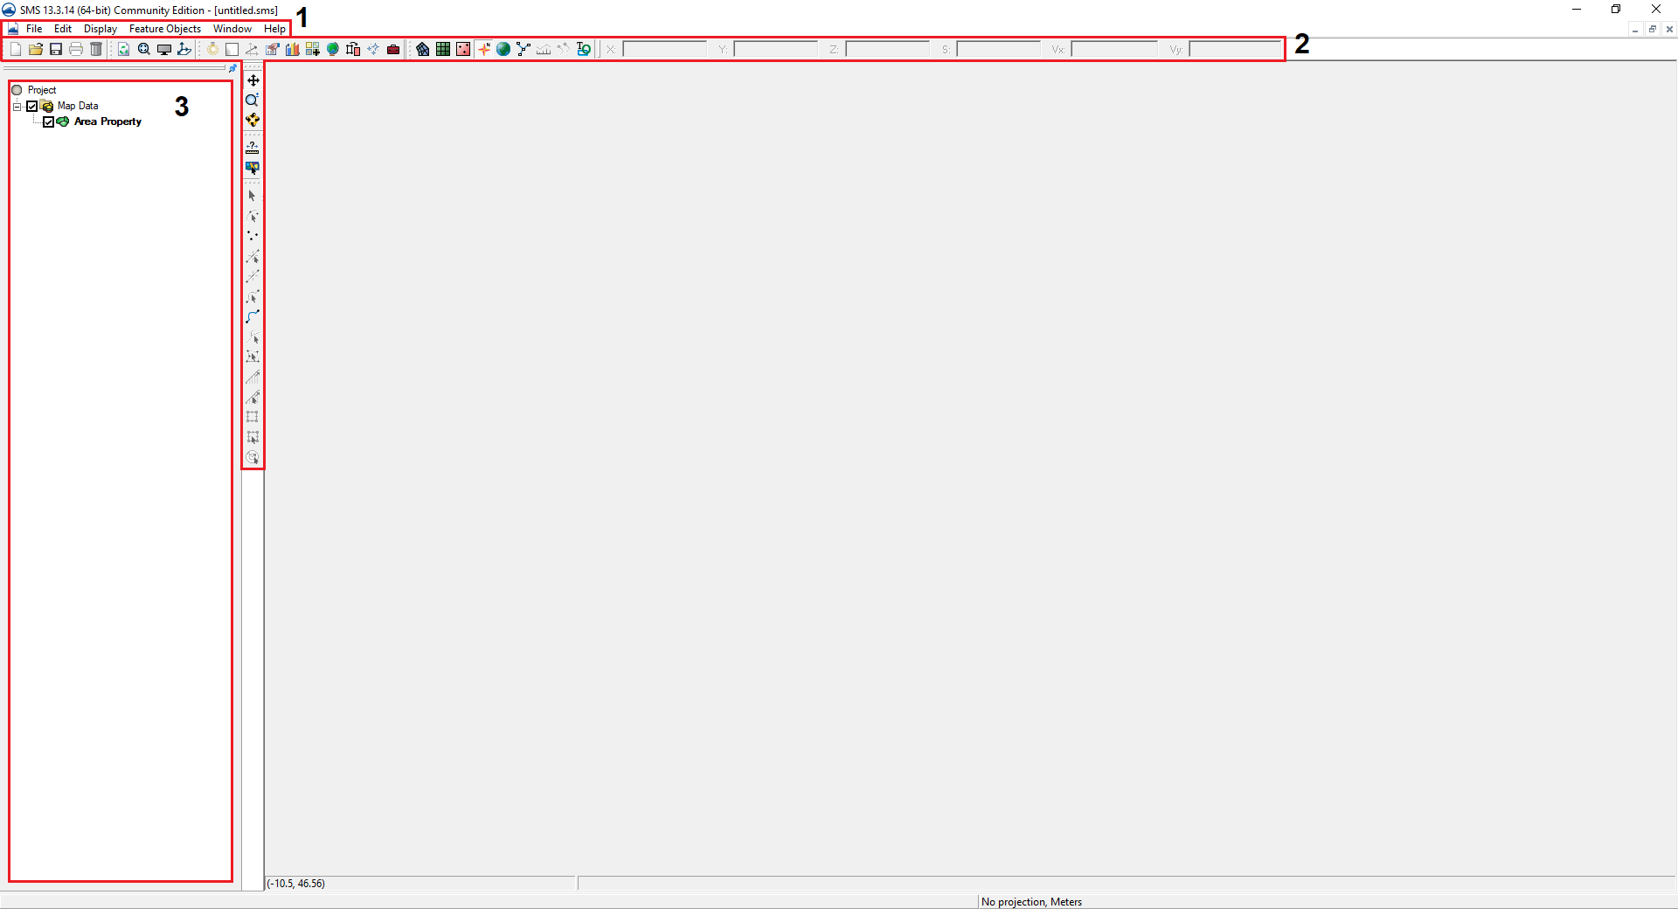Click the Z coordinate input field
Image resolution: width=1678 pixels, height=909 pixels.
[x=887, y=50]
